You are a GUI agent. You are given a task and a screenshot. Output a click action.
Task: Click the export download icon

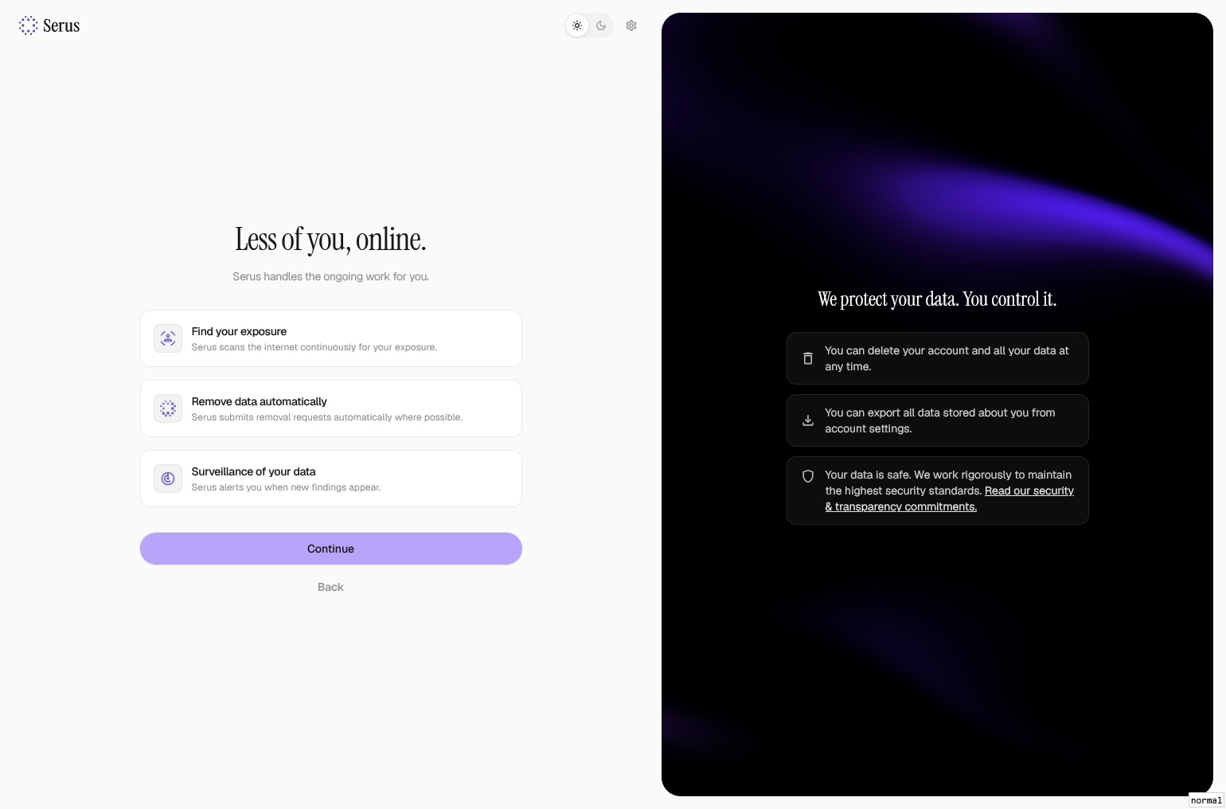click(808, 420)
